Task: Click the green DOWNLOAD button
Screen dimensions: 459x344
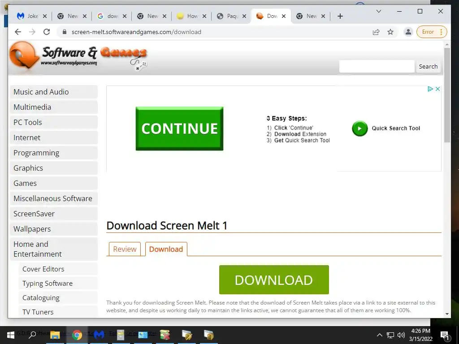Action: click(274, 279)
